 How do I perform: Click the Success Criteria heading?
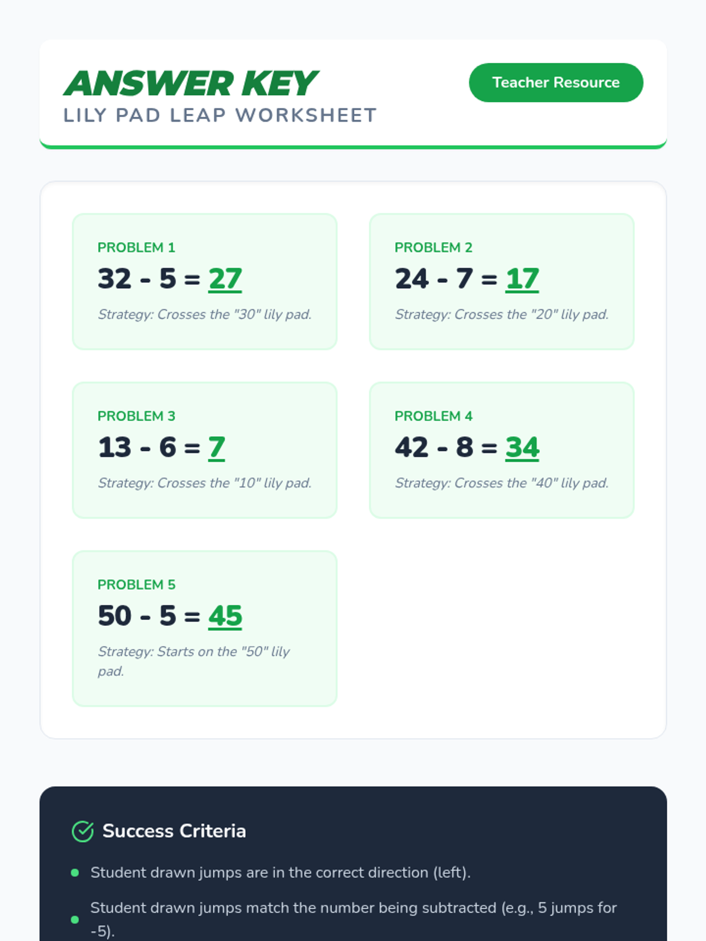174,831
